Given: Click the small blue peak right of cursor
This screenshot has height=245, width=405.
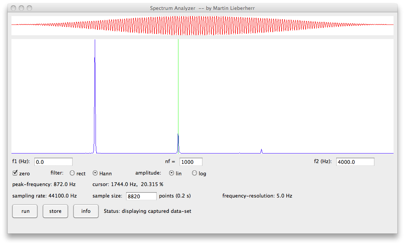Looking at the screenshot, I should click(x=261, y=151).
